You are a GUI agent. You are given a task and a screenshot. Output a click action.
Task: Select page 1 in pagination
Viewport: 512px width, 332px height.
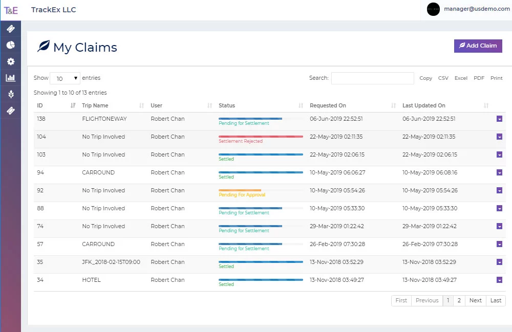tap(448, 300)
